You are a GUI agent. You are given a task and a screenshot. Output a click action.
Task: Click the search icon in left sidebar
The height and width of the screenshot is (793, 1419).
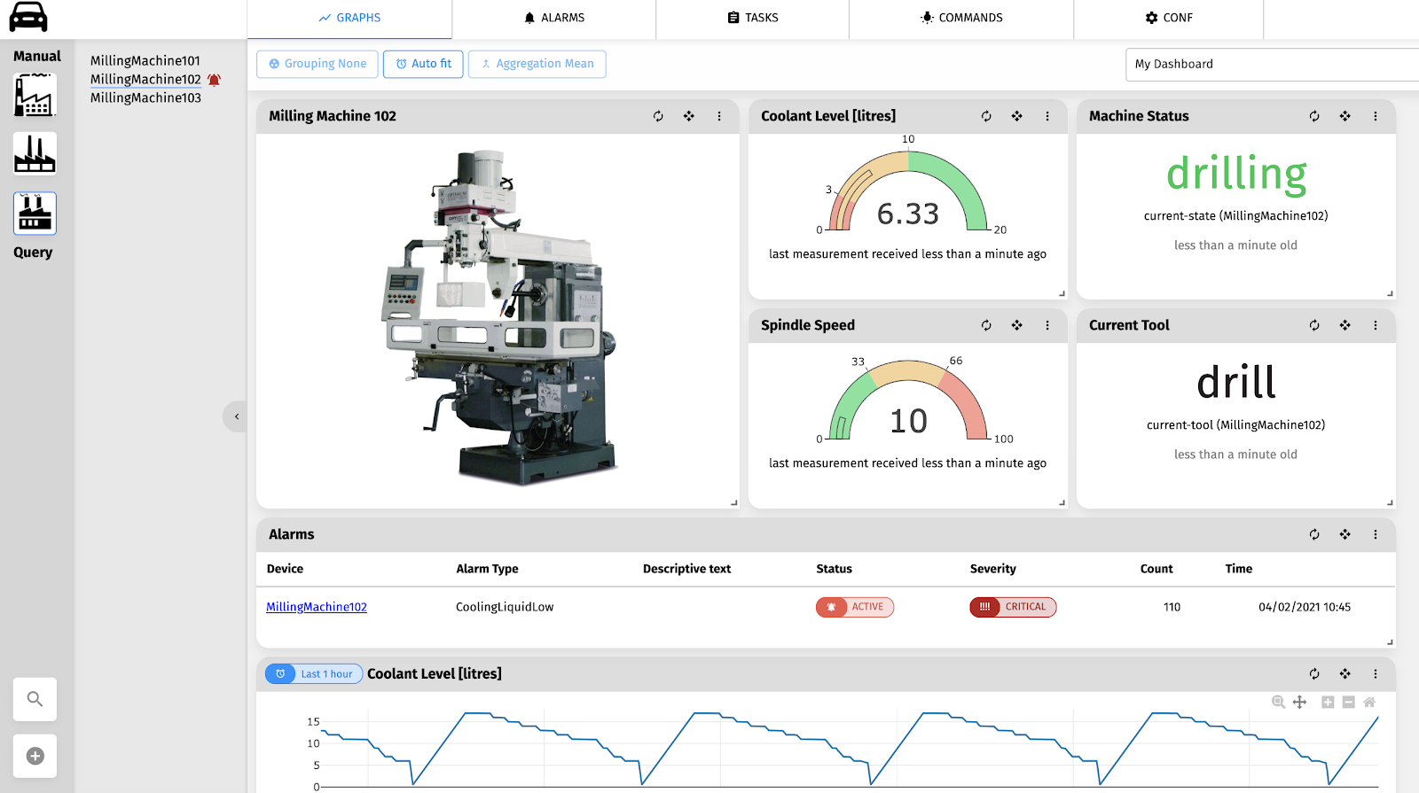[x=35, y=699]
